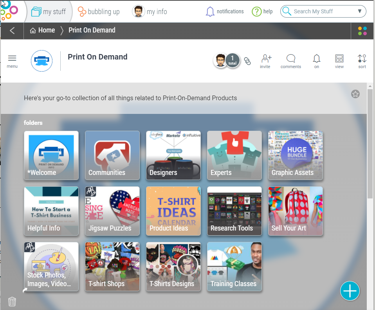Click the folders section label
Viewport: 375px width, 310px height.
click(33, 123)
